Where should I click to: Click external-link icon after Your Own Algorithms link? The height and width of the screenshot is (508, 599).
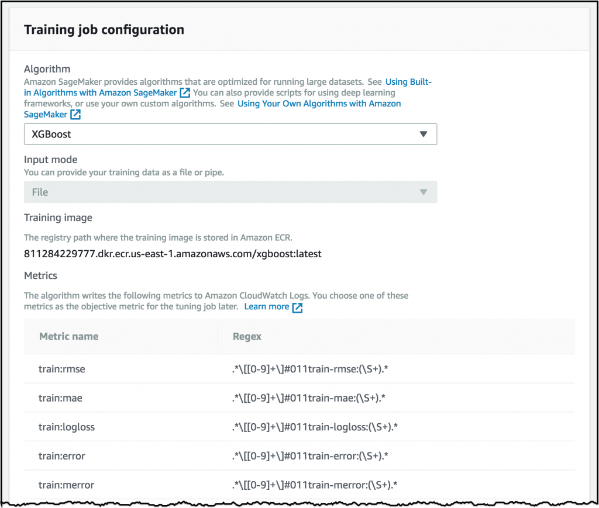click(75, 115)
